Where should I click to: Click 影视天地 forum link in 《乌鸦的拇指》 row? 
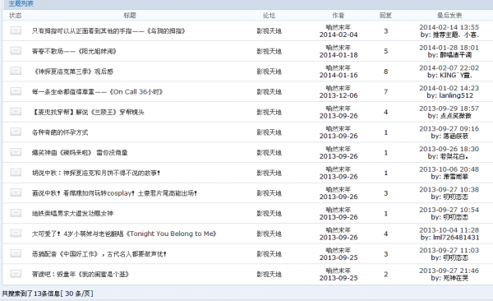pyautogui.click(x=270, y=31)
